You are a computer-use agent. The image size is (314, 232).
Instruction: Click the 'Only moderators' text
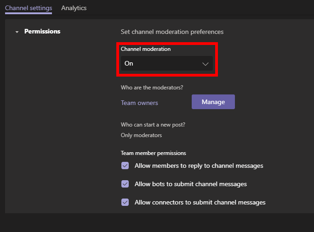141,135
